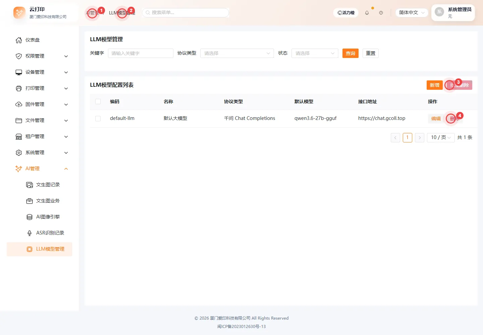Click the 闽ICP备2023012630号-13 footer link

[x=241, y=326]
